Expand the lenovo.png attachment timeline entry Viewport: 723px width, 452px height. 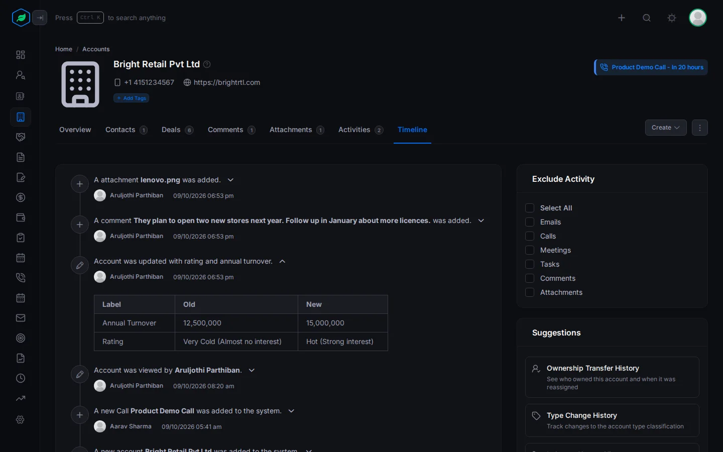coord(230,180)
